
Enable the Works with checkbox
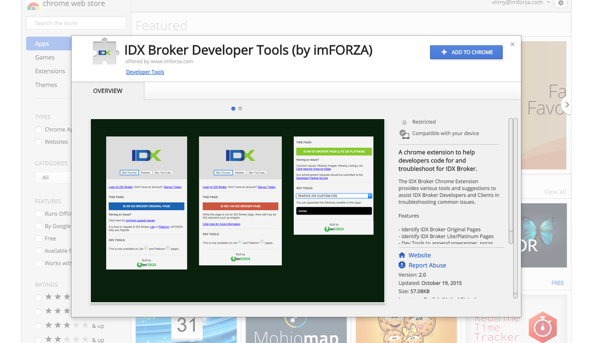pos(38,263)
